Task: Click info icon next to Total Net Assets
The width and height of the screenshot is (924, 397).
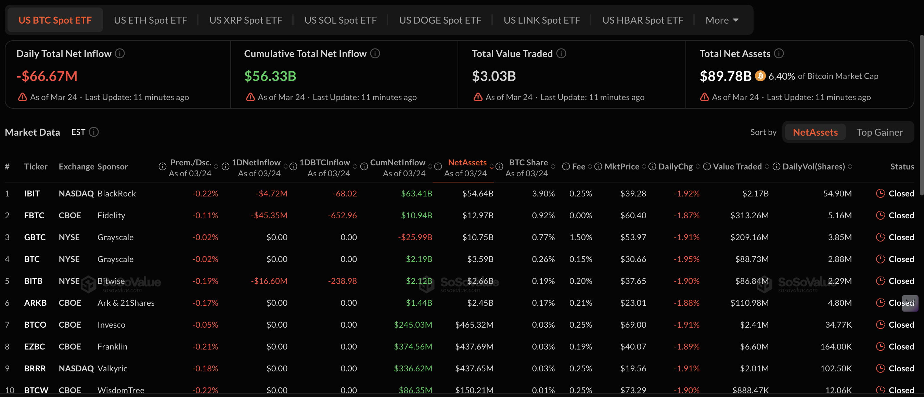Action: click(x=779, y=53)
